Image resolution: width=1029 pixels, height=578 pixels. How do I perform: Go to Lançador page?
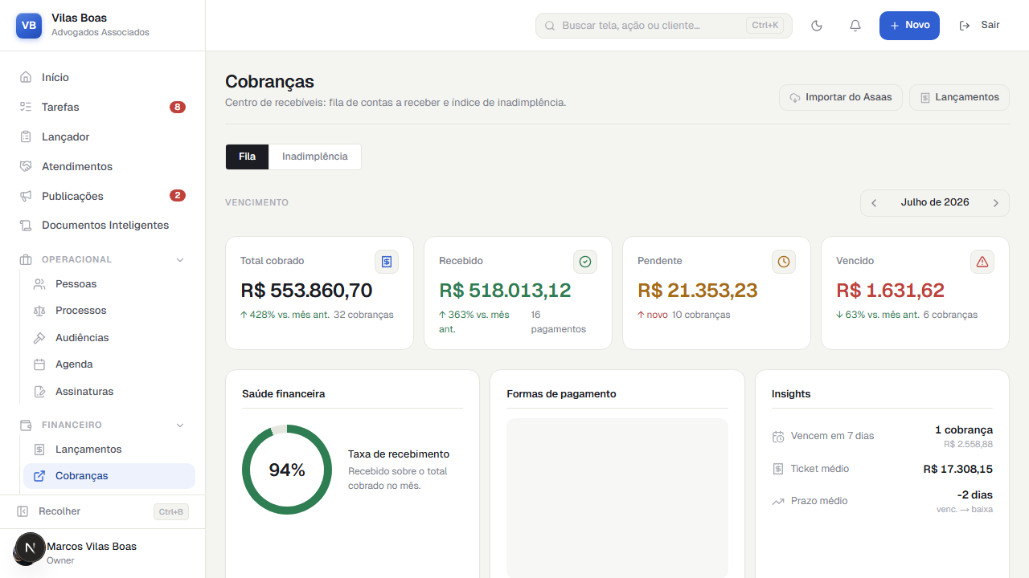103,137
